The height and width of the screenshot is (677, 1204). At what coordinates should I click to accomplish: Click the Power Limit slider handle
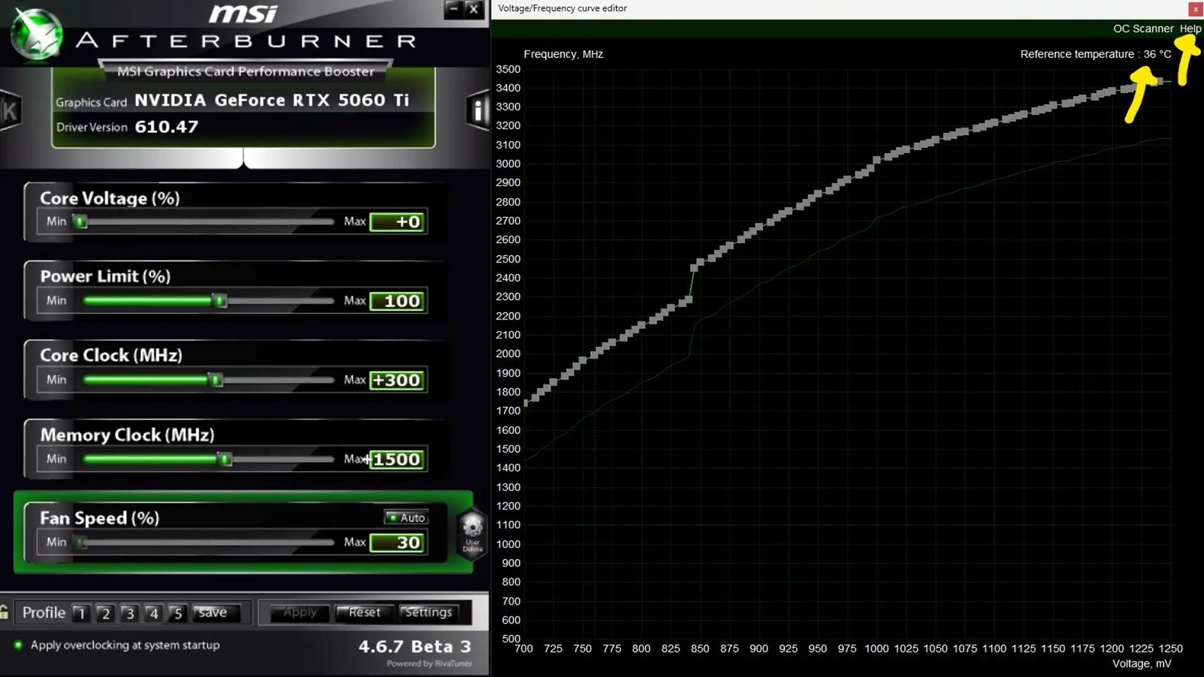pos(219,301)
